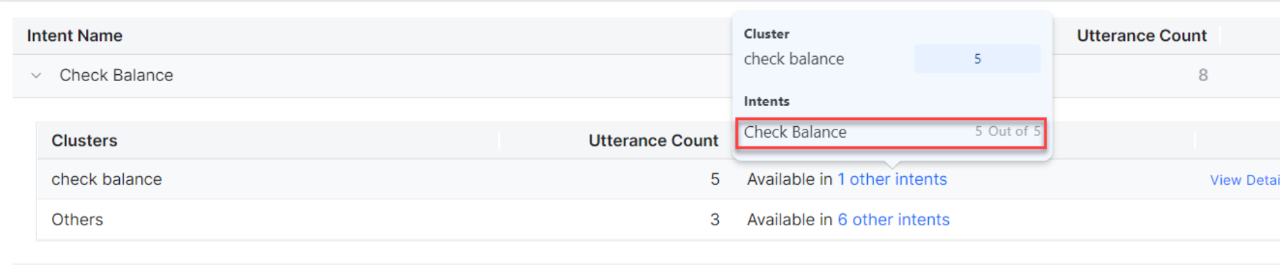Click the Intent Name column header
Viewport: 1280px width, 278px height.
[74, 36]
